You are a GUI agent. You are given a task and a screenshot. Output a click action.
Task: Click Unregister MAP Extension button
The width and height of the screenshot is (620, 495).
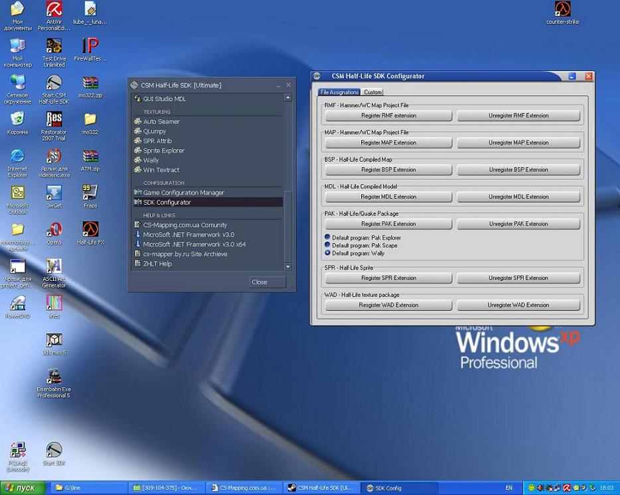tap(518, 142)
